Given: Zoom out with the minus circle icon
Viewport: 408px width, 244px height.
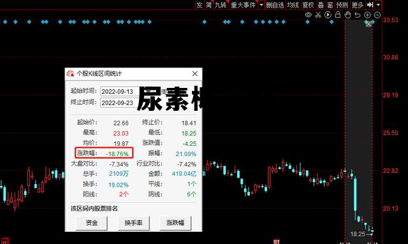Looking at the screenshot, I should (x=377, y=15).
